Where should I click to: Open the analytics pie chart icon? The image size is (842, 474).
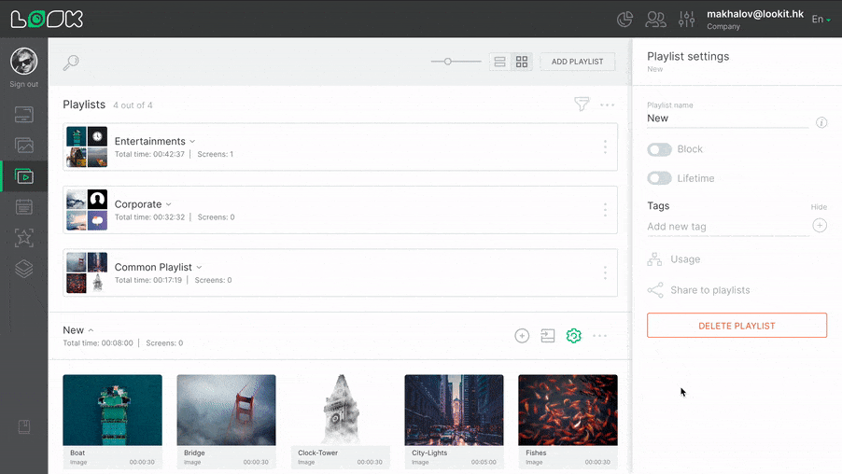click(x=625, y=19)
